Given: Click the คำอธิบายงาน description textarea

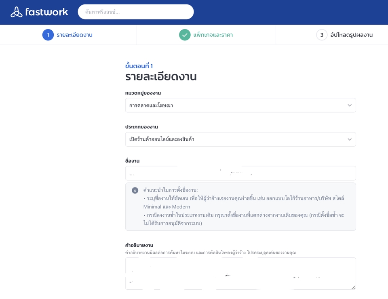Looking at the screenshot, I should tap(240, 273).
